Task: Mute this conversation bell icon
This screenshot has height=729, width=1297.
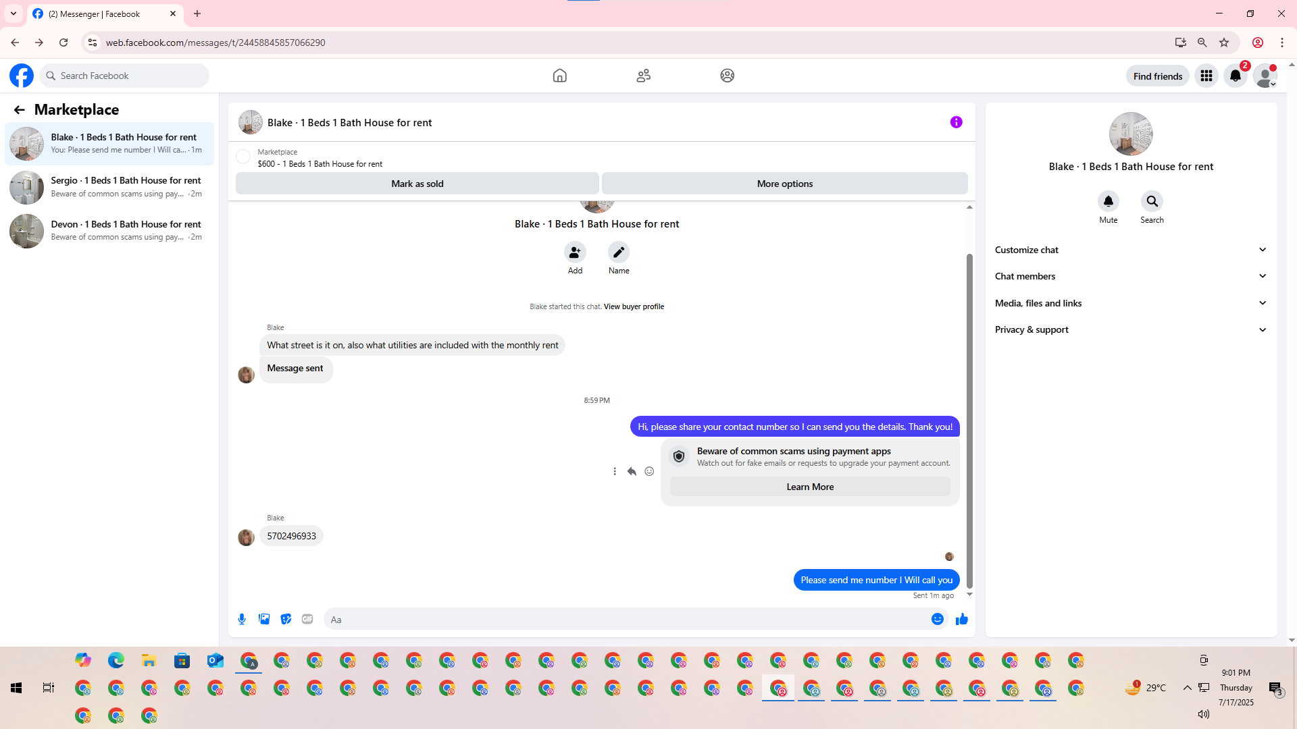Action: (1109, 201)
